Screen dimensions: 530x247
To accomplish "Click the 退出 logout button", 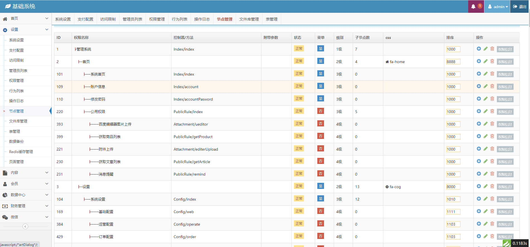I will [x=520, y=6].
